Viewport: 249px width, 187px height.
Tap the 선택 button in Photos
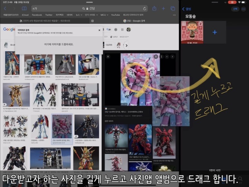coord(235,9)
